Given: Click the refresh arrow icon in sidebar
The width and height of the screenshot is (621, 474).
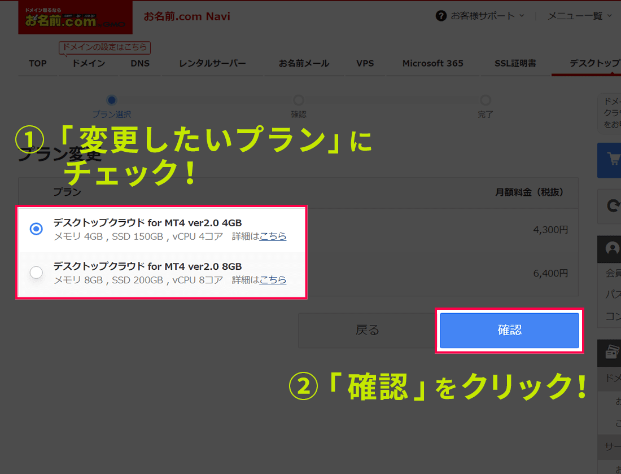Looking at the screenshot, I should [x=613, y=206].
